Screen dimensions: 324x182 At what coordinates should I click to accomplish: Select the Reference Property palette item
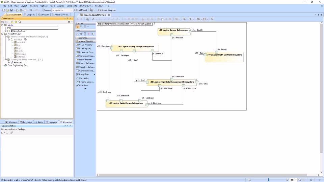pyautogui.click(x=85, y=52)
